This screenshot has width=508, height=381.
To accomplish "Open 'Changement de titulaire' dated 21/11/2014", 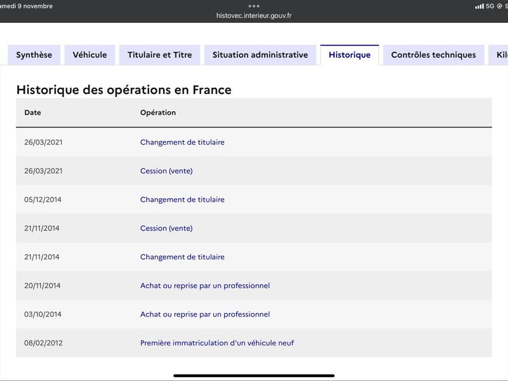I will (x=182, y=257).
